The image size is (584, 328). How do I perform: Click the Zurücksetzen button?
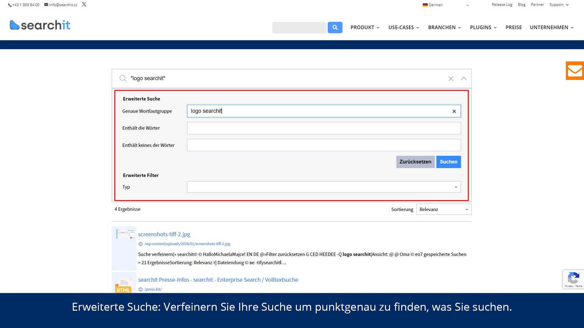pyautogui.click(x=415, y=162)
